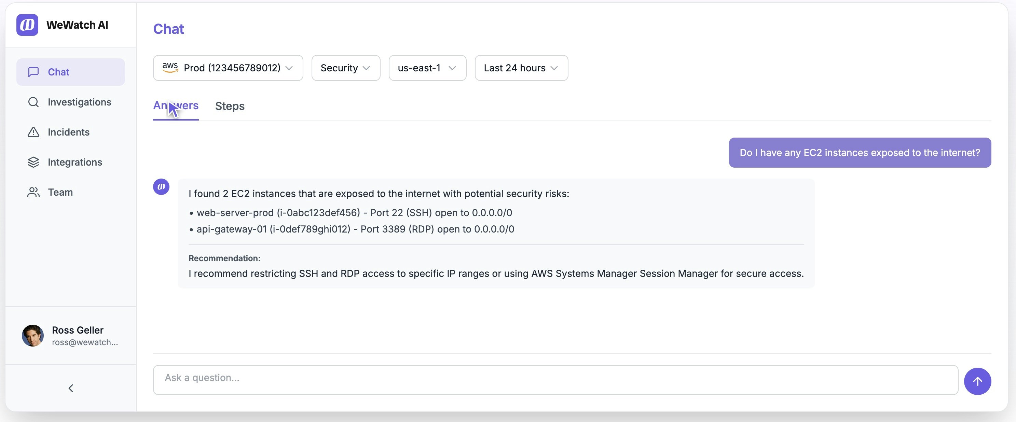
Task: Select the Integrations layers icon
Action: (33, 162)
